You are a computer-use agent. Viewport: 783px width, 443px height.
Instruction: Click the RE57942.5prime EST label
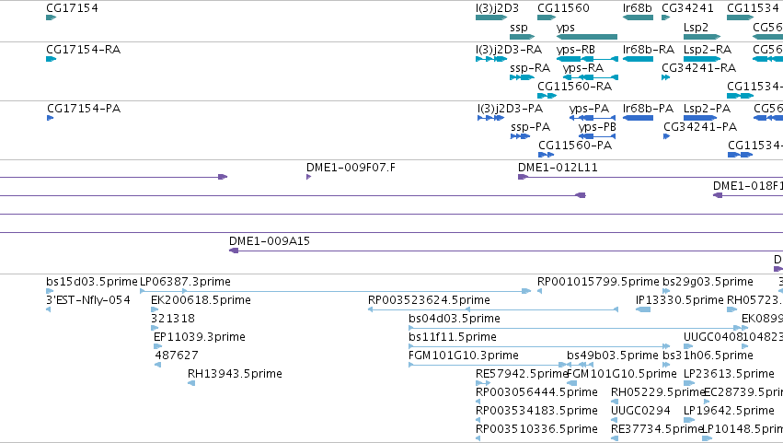[x=522, y=374]
